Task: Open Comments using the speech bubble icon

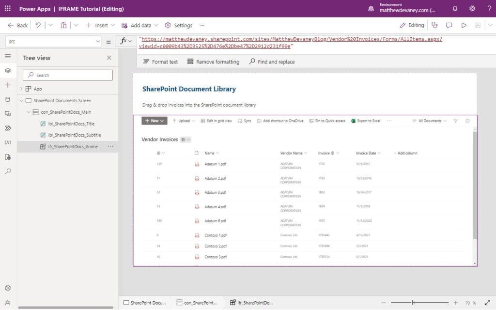Action: [x=449, y=25]
